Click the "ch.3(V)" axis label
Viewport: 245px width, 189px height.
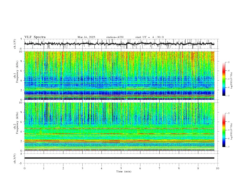[15, 158]
